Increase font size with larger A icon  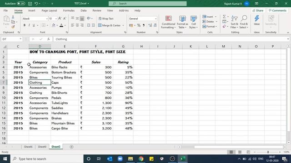(60, 19)
